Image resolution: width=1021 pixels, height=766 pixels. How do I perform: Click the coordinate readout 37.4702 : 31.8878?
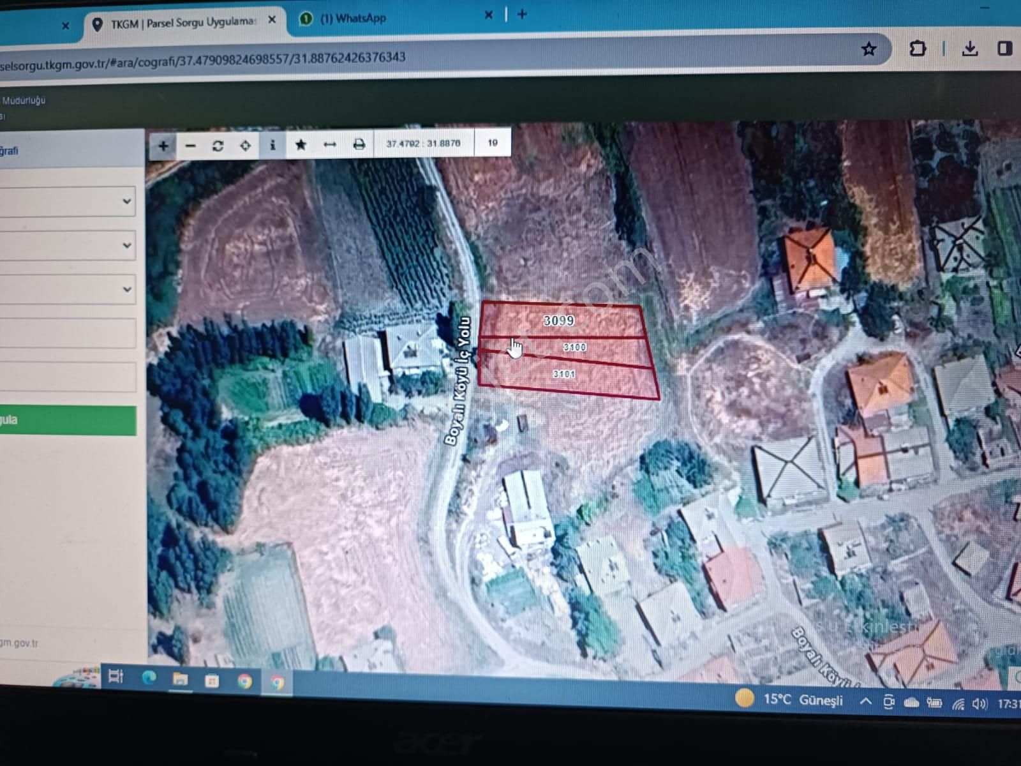point(423,144)
